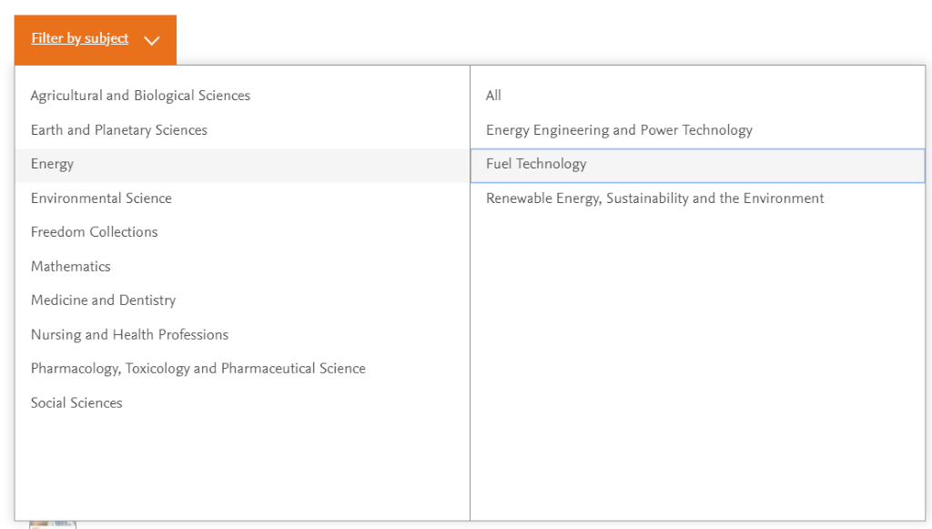
Task: Open Freedom Collections subject
Action: tap(242, 232)
